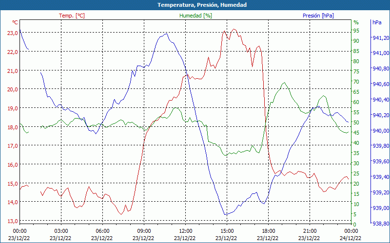Image resolution: width=390 pixels, height=243 pixels.
Task: Click the 940,40 pressure axis value
Action: coord(381,100)
